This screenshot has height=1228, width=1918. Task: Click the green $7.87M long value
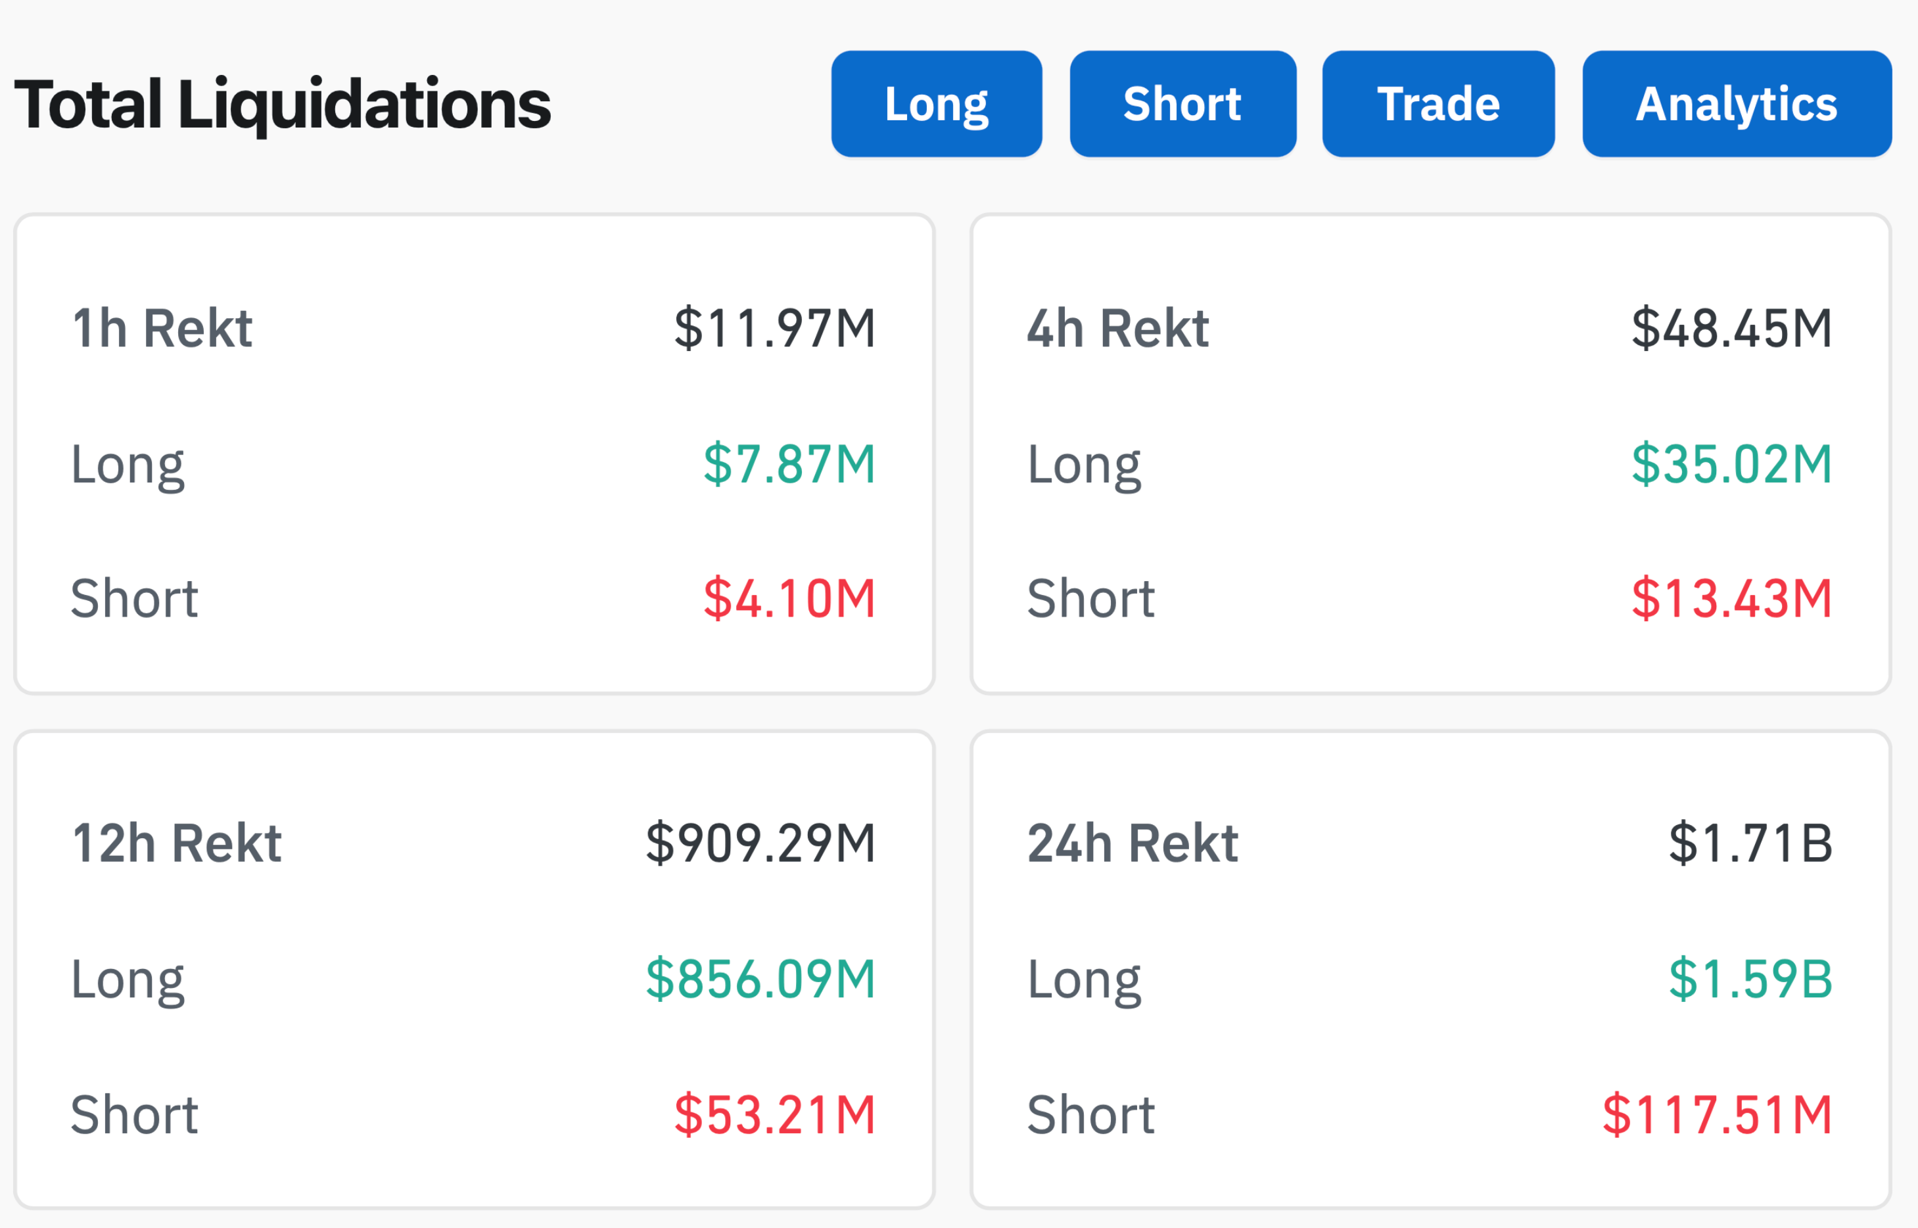pyautogui.click(x=788, y=463)
